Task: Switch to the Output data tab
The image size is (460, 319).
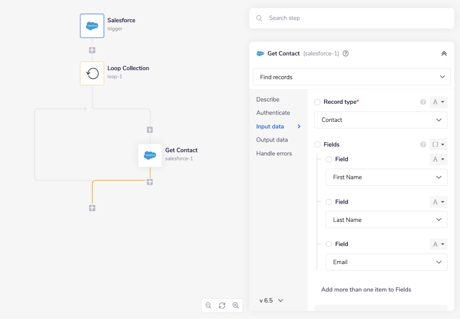Action: pyautogui.click(x=272, y=140)
